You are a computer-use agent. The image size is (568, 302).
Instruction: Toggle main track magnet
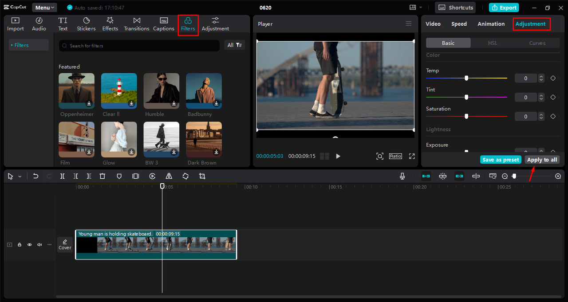426,176
